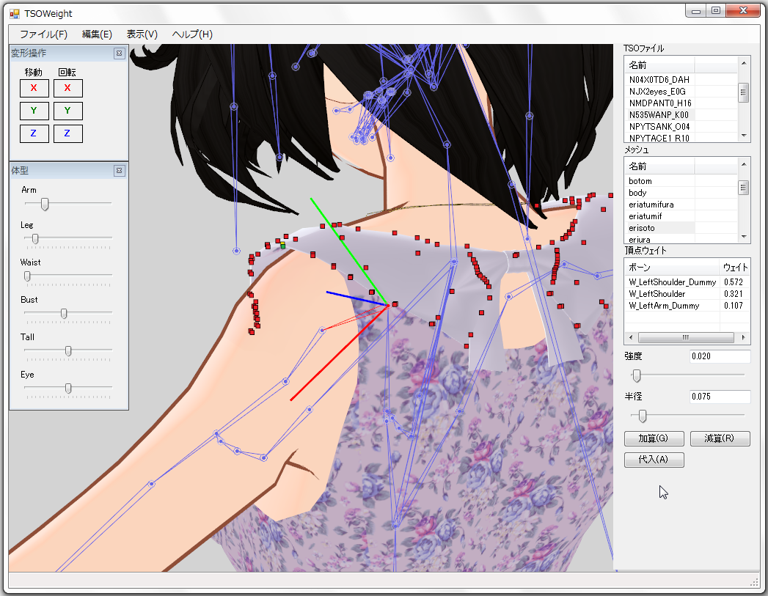Click the 減算(R) button
This screenshot has width=768, height=596.
click(x=720, y=438)
